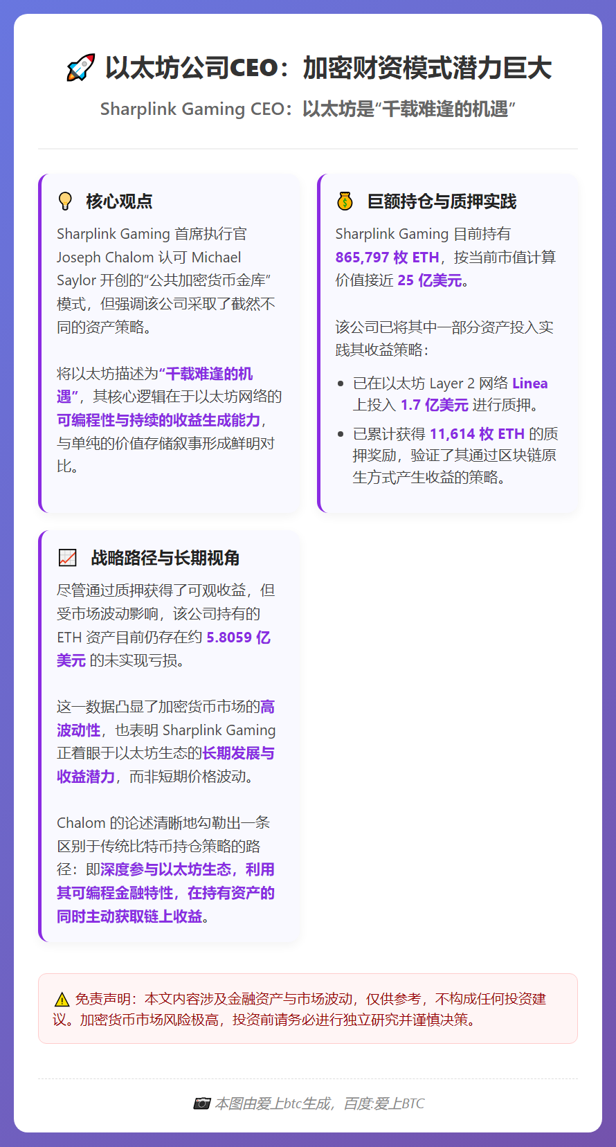Click the highlighted word Linea
Viewport: 616px width, 1147px height.
click(530, 383)
